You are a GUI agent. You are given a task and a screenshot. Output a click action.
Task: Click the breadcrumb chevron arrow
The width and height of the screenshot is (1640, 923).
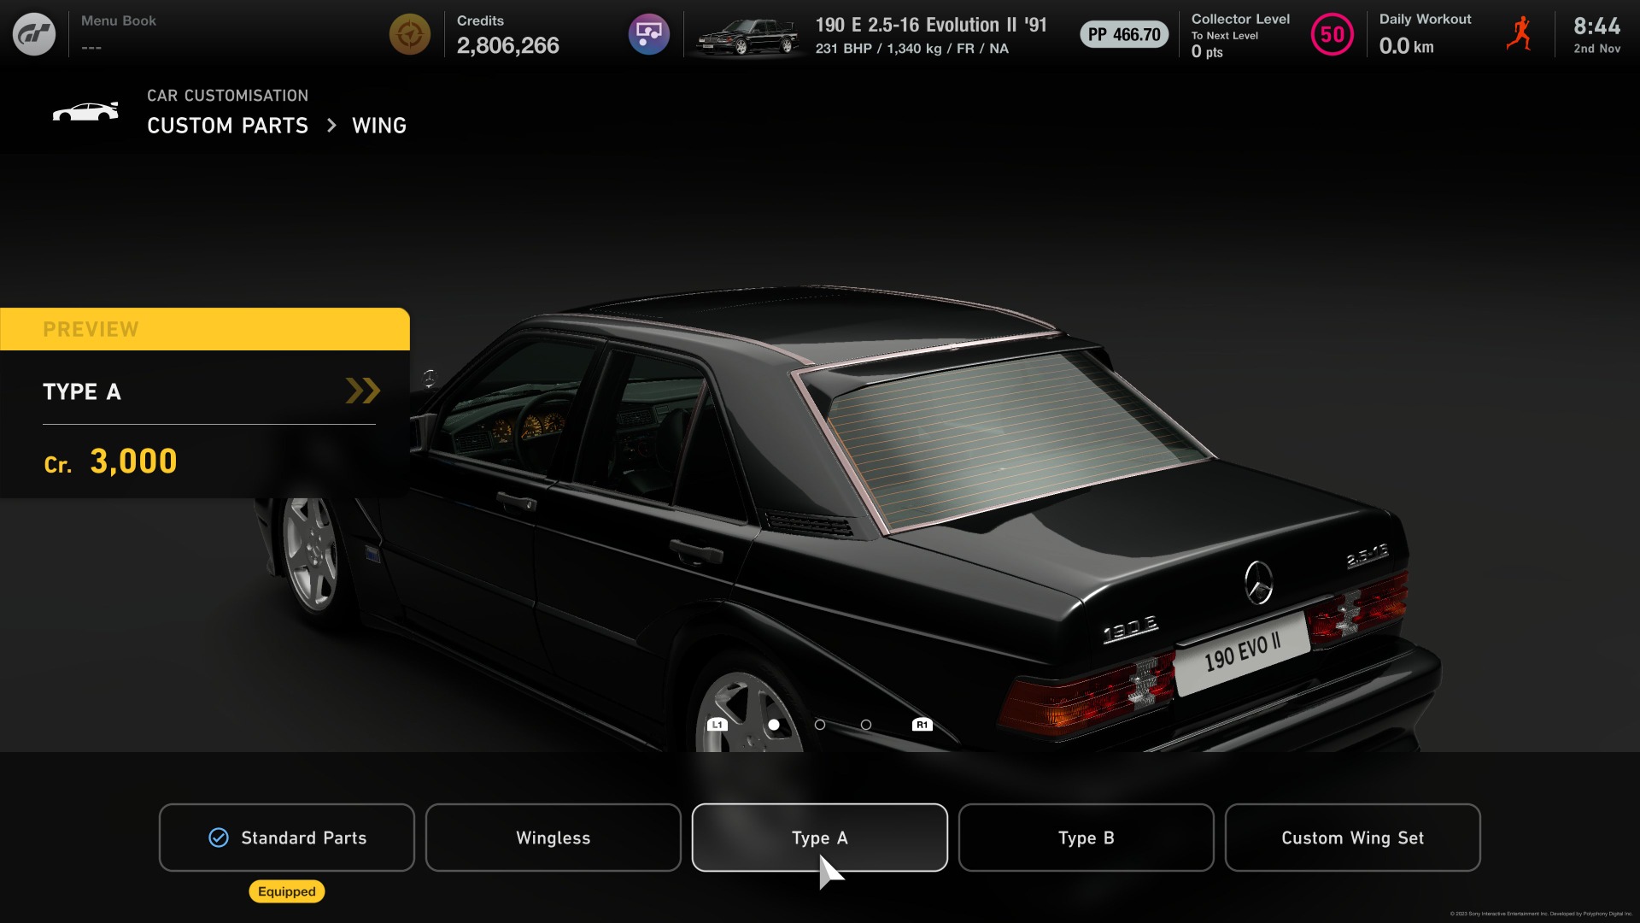pos(331,126)
